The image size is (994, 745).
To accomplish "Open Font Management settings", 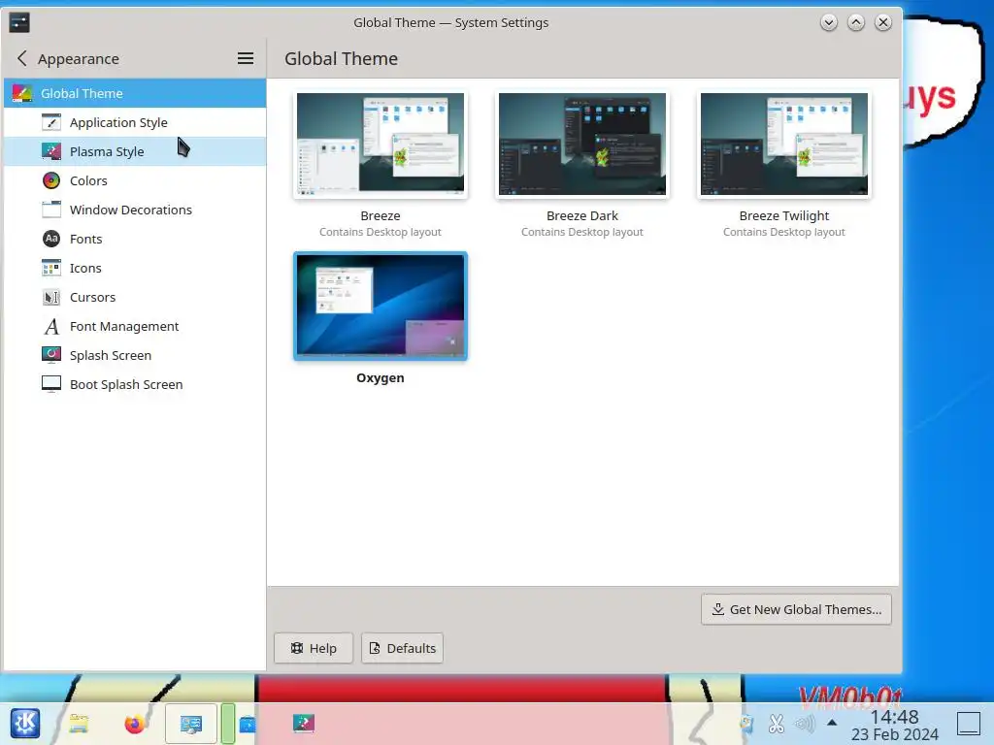I will click(x=135, y=326).
